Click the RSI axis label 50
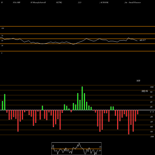The height and width of the screenshot is (155, 155). 2,41
